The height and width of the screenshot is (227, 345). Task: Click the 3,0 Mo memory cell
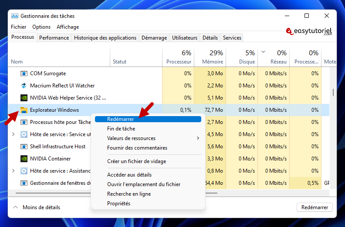[210, 73]
